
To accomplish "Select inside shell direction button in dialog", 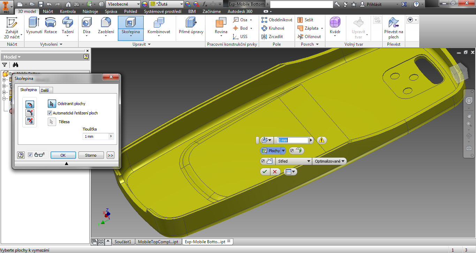I will pos(30,104).
